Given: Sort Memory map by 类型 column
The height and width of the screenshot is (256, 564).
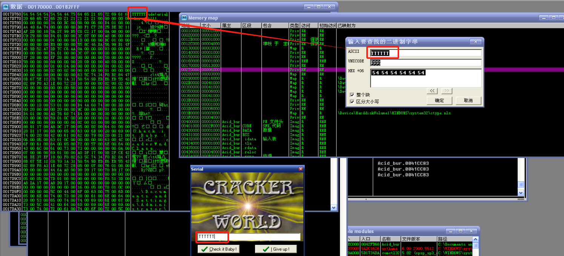Looking at the screenshot, I should pyautogui.click(x=294, y=25).
